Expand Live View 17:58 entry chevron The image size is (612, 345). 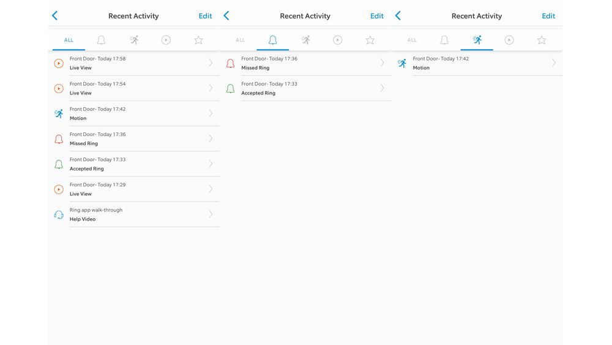(211, 63)
